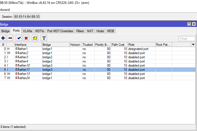Select the ether10 interface icon
The height and width of the screenshot is (131, 197).
pyautogui.click(x=17, y=65)
